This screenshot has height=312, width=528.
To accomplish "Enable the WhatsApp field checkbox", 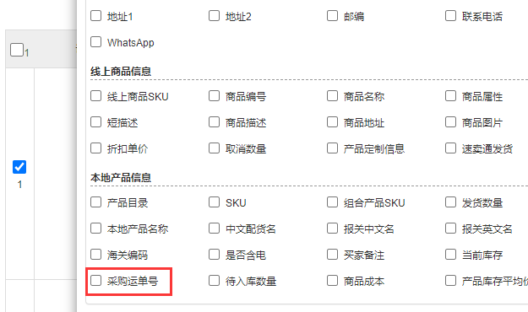I will (96, 42).
